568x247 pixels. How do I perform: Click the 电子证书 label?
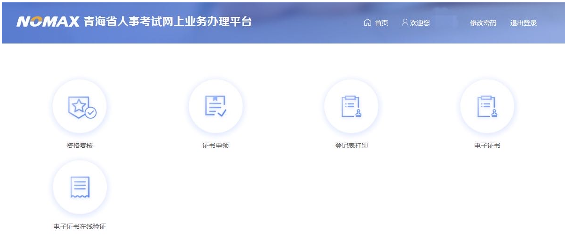click(487, 145)
